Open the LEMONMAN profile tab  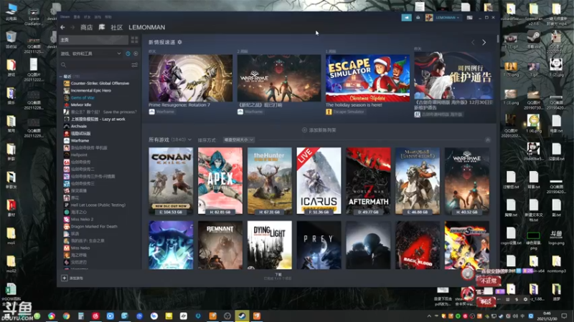point(147,27)
